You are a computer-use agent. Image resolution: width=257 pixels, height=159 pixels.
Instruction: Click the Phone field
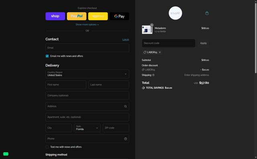(x=87, y=139)
